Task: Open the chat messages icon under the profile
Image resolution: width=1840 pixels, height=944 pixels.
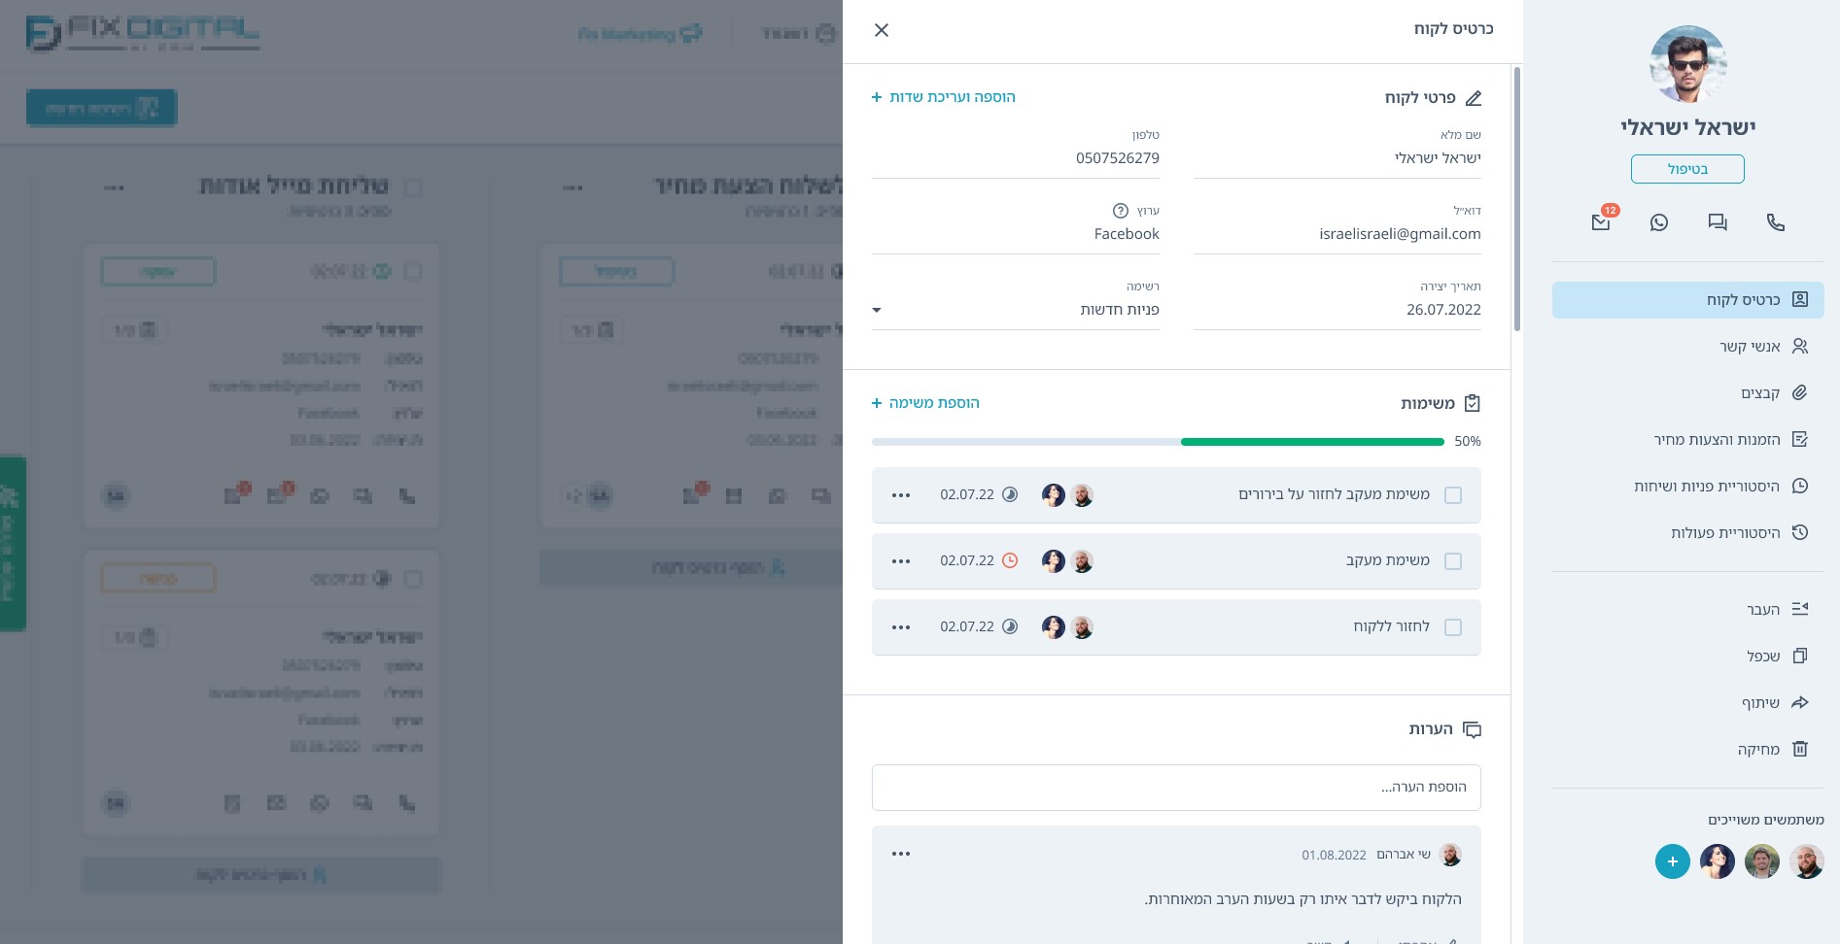Action: [x=1718, y=222]
